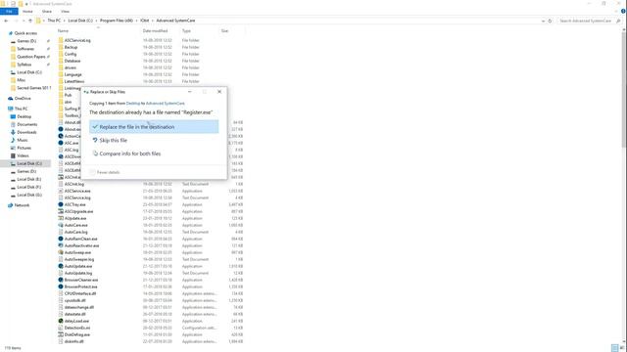
Task: Click the Back navigation arrow
Action: pos(6,21)
